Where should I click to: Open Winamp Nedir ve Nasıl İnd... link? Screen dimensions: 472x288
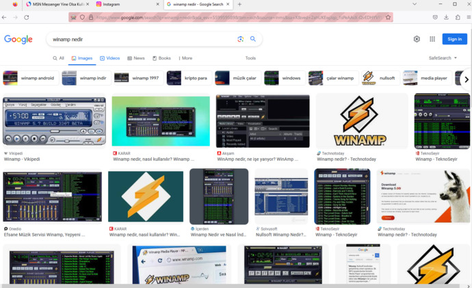click(x=218, y=235)
